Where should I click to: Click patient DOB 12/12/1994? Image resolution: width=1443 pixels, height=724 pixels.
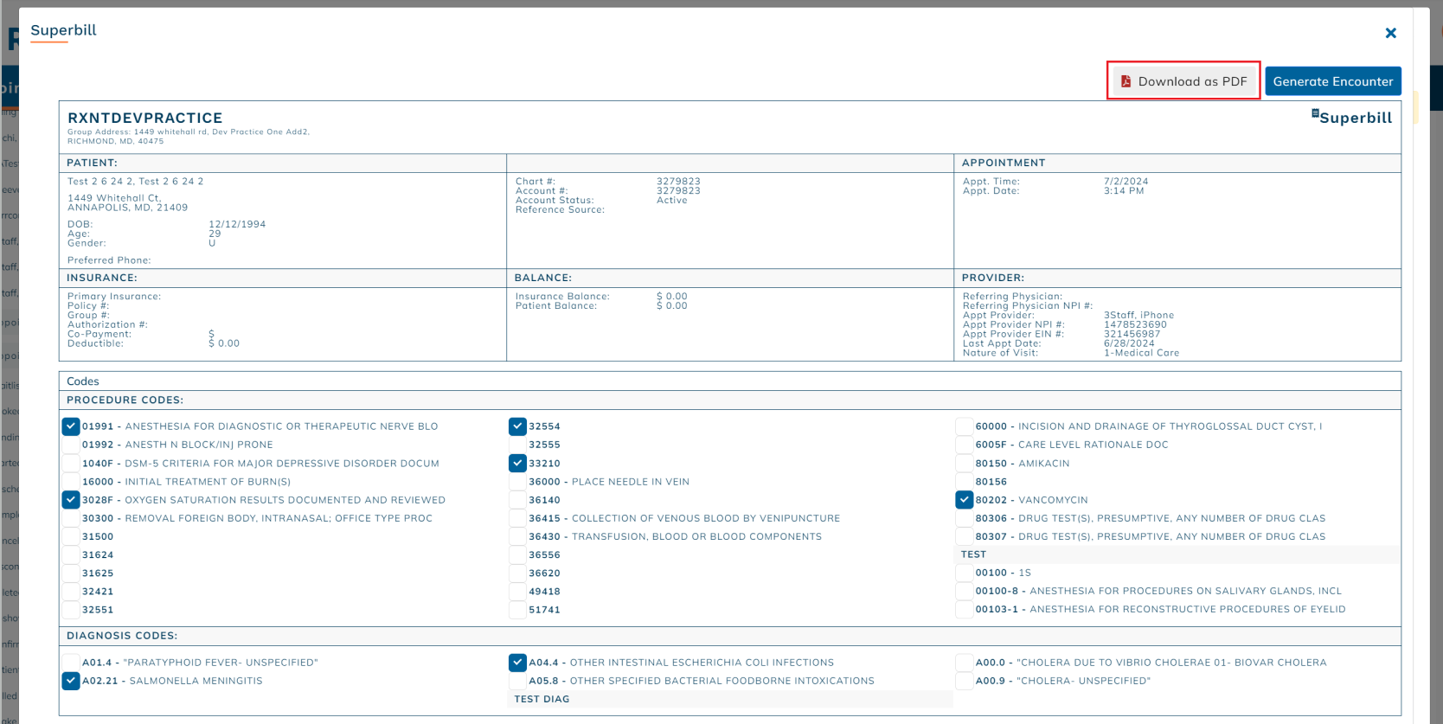pos(237,224)
